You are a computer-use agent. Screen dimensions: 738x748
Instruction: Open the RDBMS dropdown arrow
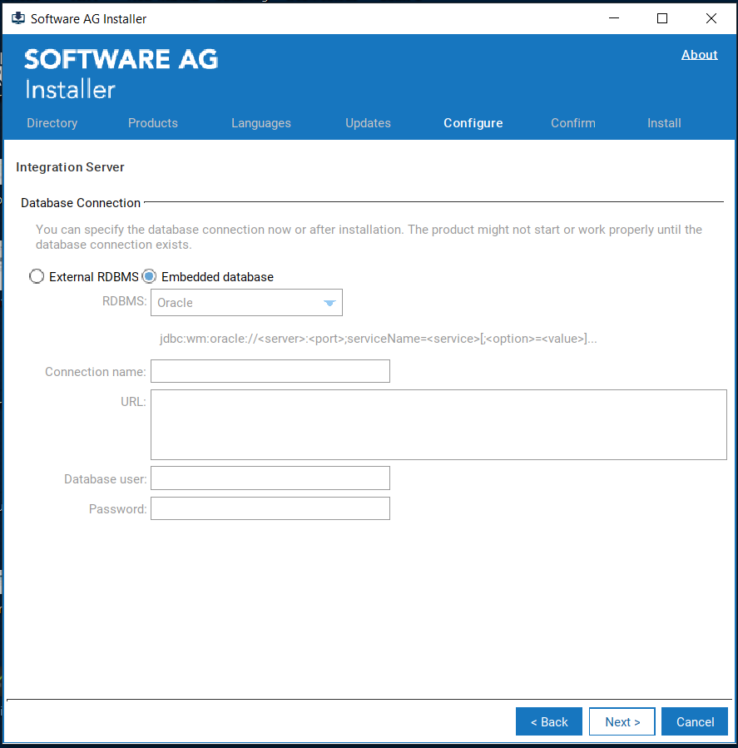point(329,302)
